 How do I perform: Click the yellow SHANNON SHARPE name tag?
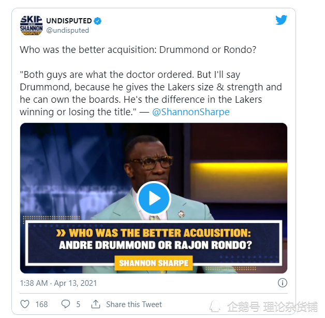[x=154, y=263]
